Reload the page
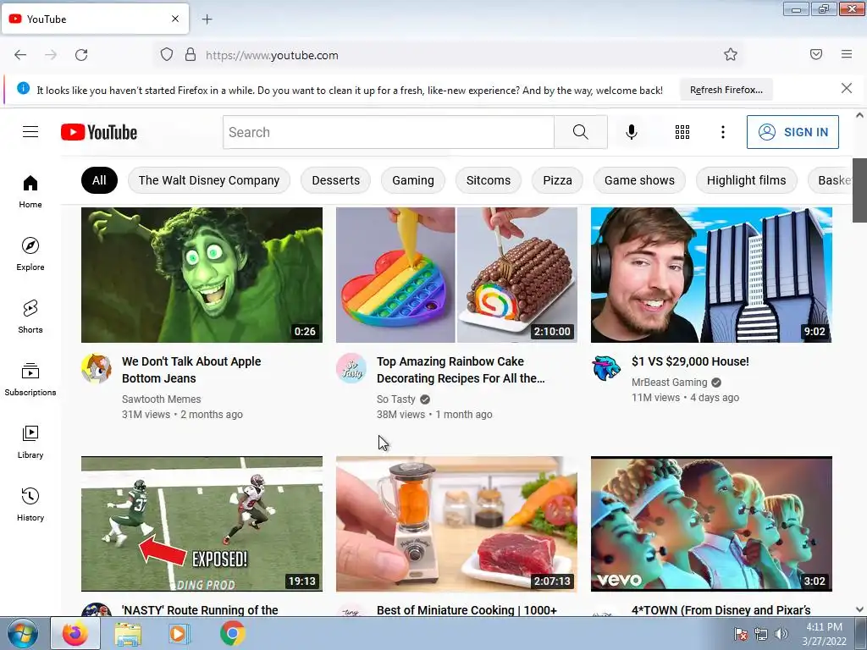Screen dimensions: 867x650 [81, 55]
